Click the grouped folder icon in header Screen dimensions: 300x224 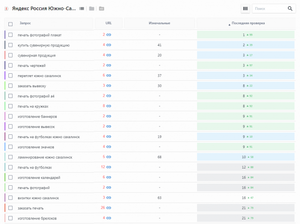[102, 8]
